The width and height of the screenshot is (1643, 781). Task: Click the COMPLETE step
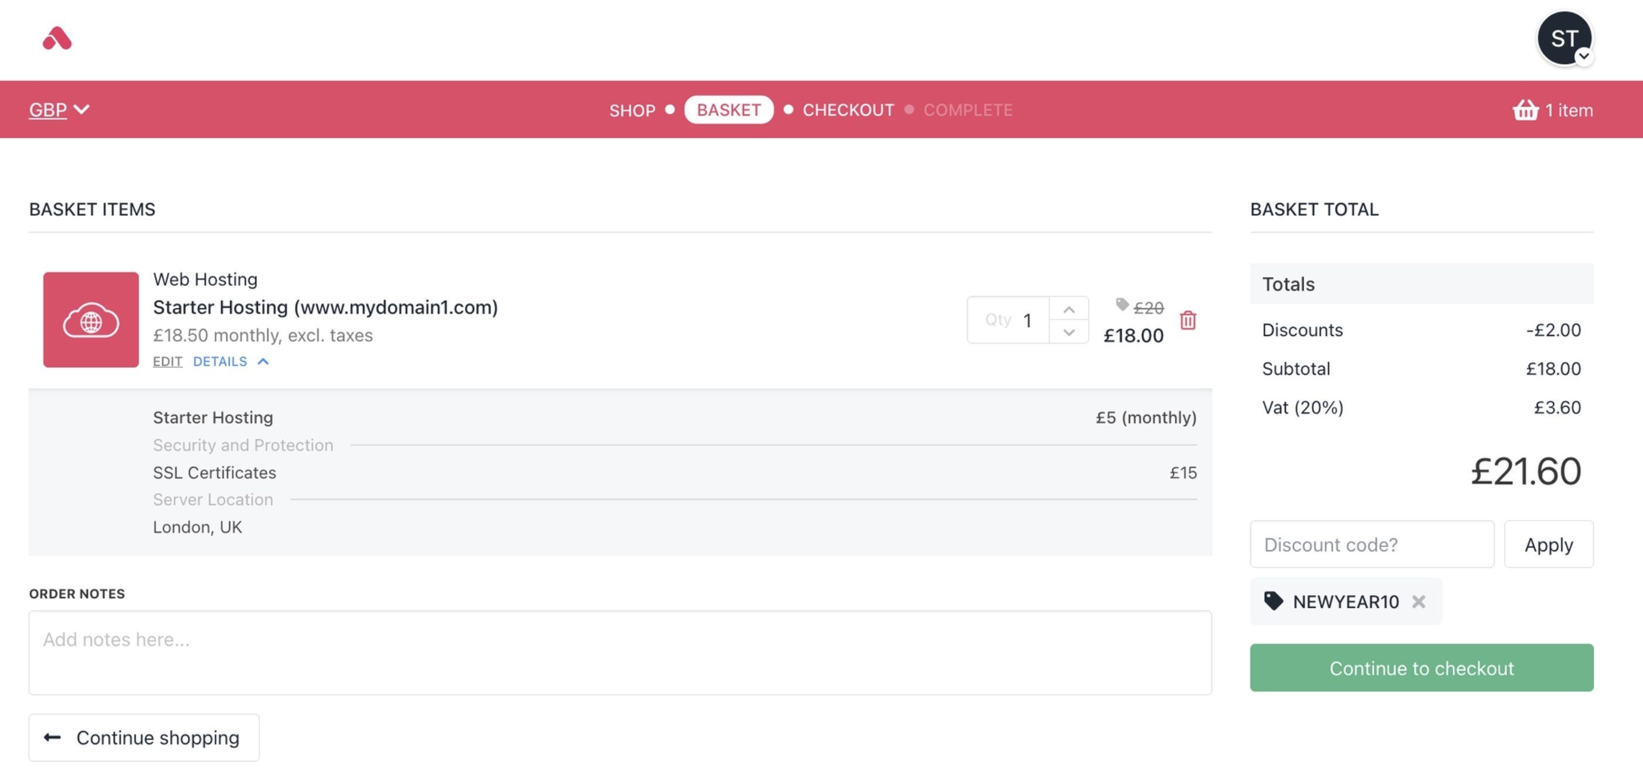click(x=968, y=110)
